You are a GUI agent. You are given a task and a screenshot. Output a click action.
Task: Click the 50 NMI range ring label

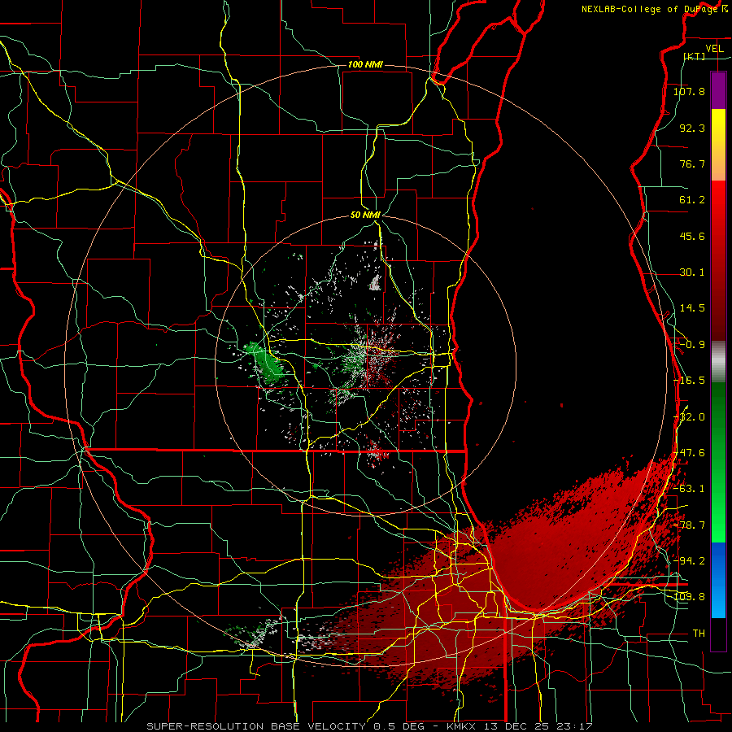click(365, 215)
